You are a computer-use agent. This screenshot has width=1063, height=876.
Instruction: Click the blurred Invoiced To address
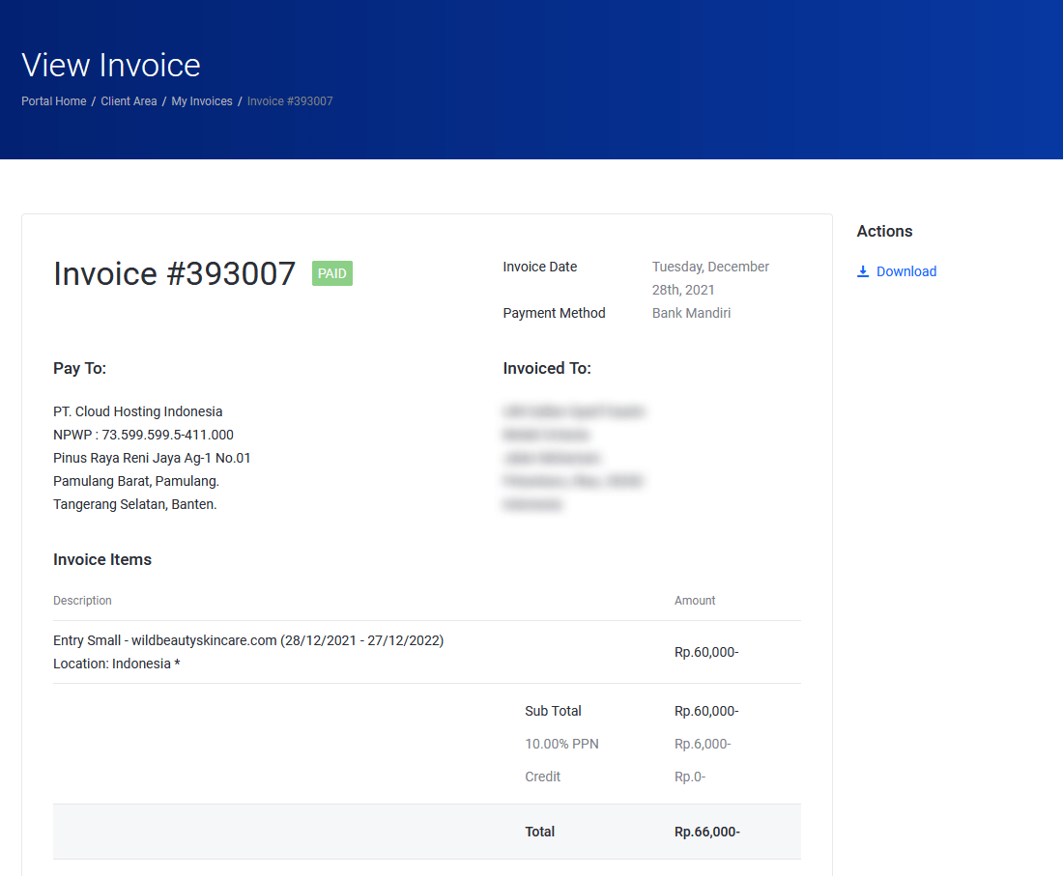[573, 458]
